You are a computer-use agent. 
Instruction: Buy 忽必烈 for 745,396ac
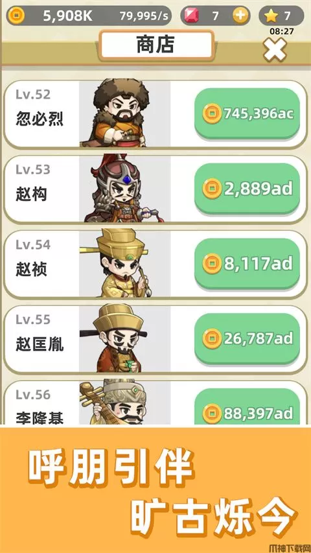(x=247, y=113)
